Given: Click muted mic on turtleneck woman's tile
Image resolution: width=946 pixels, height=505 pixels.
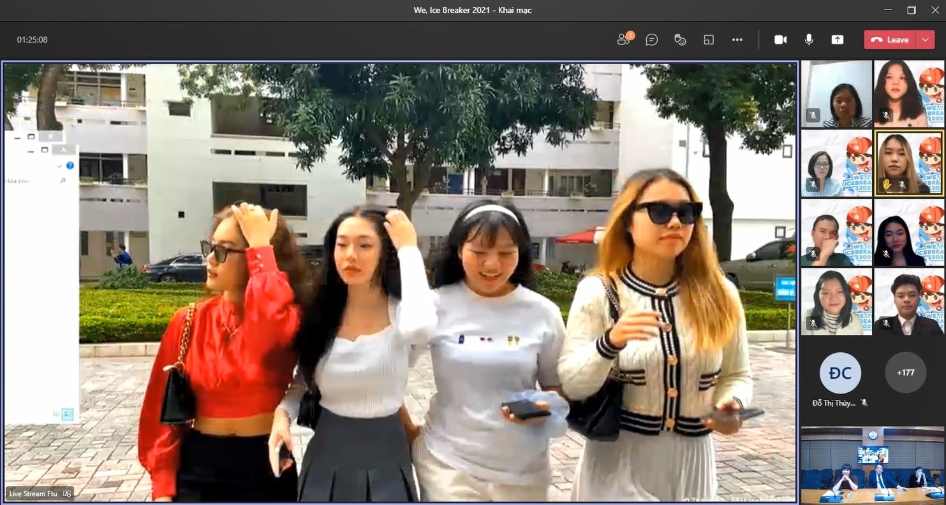Looking at the screenshot, I should tap(813, 324).
